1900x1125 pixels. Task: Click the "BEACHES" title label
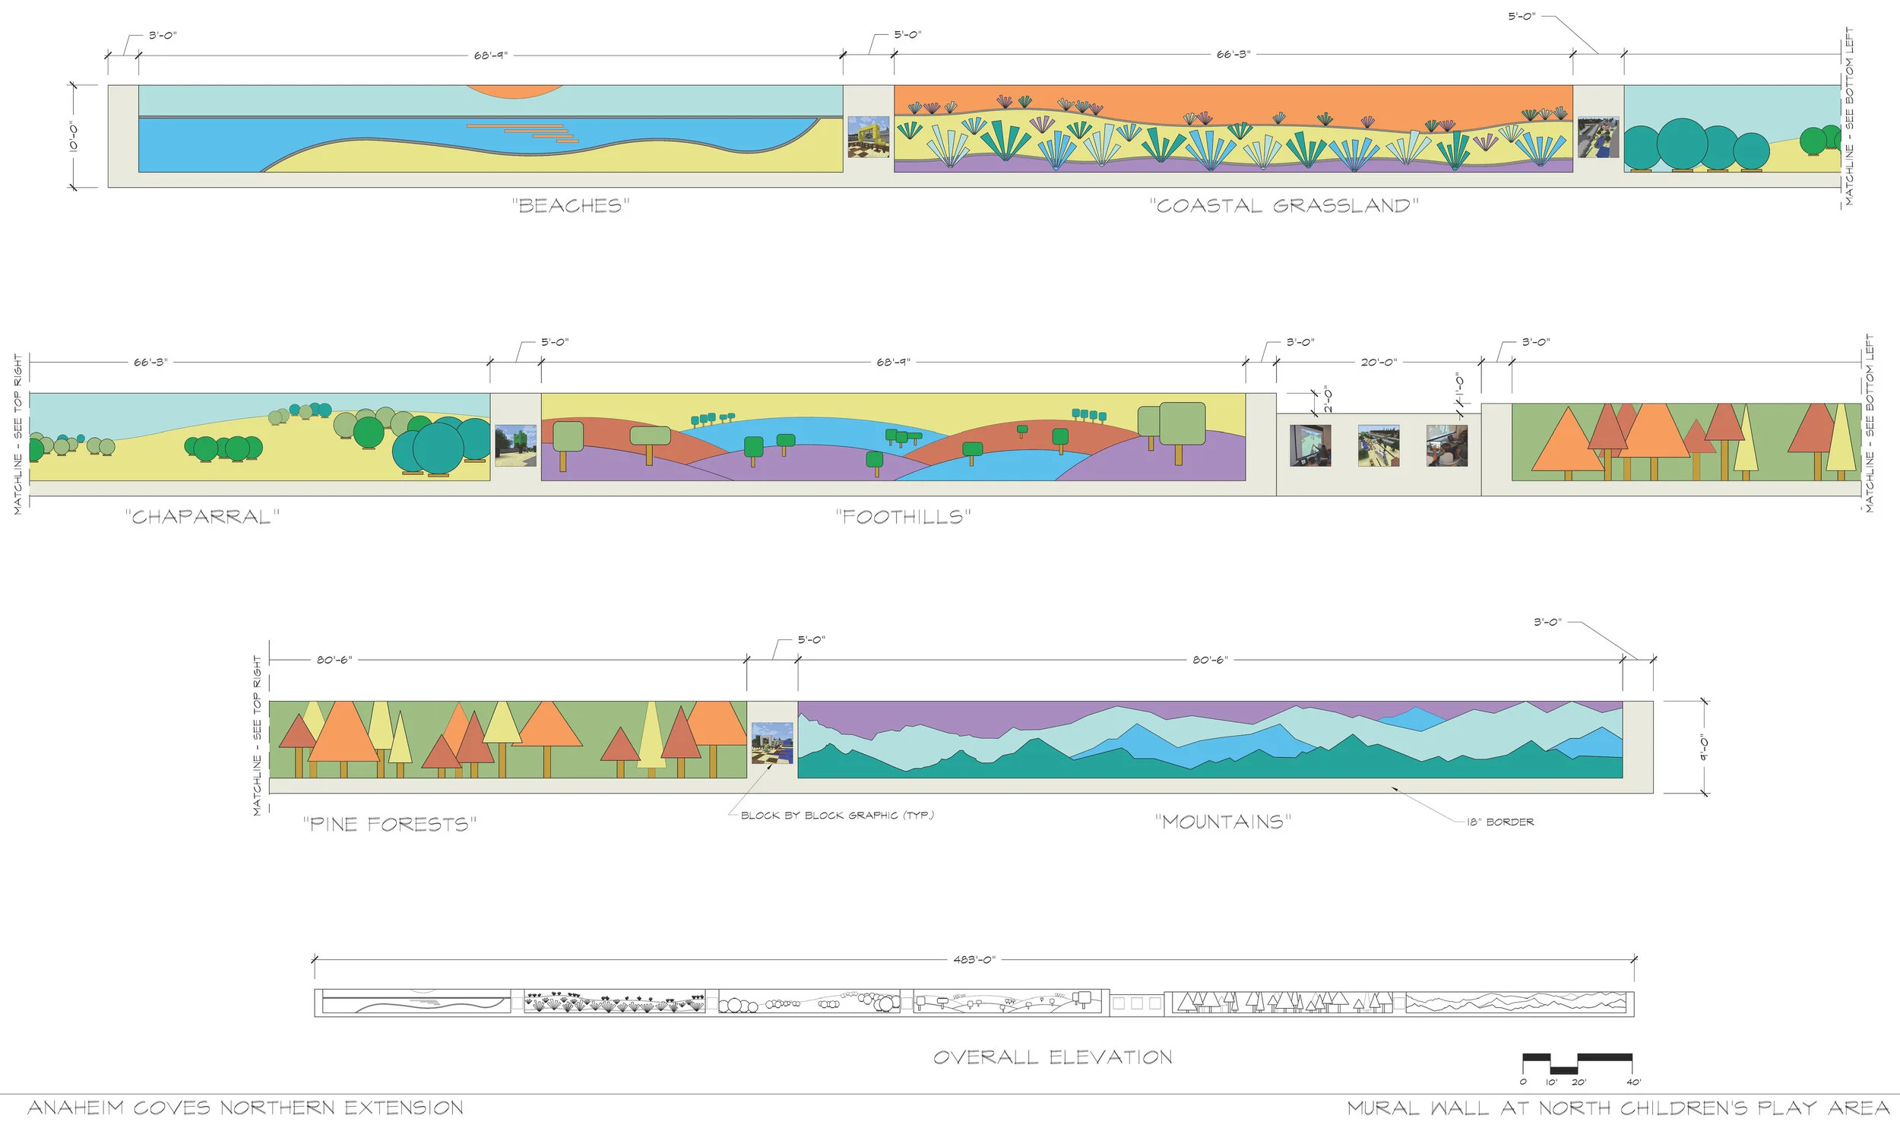pos(570,205)
